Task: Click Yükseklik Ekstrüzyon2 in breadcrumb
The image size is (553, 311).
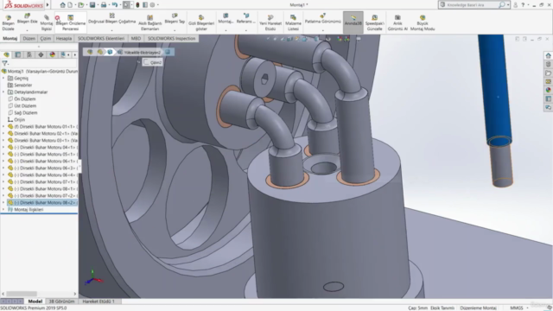Action: pyautogui.click(x=142, y=52)
